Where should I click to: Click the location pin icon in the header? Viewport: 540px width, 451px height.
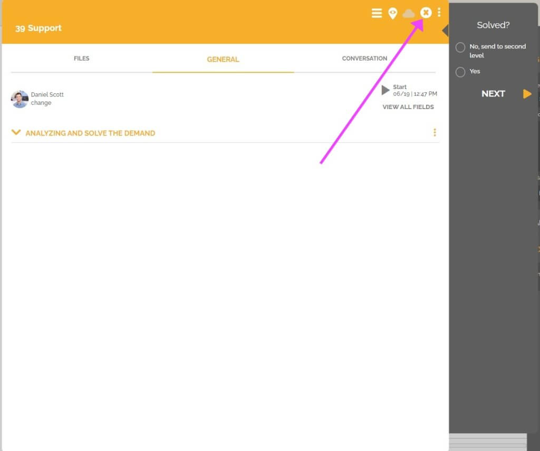392,13
